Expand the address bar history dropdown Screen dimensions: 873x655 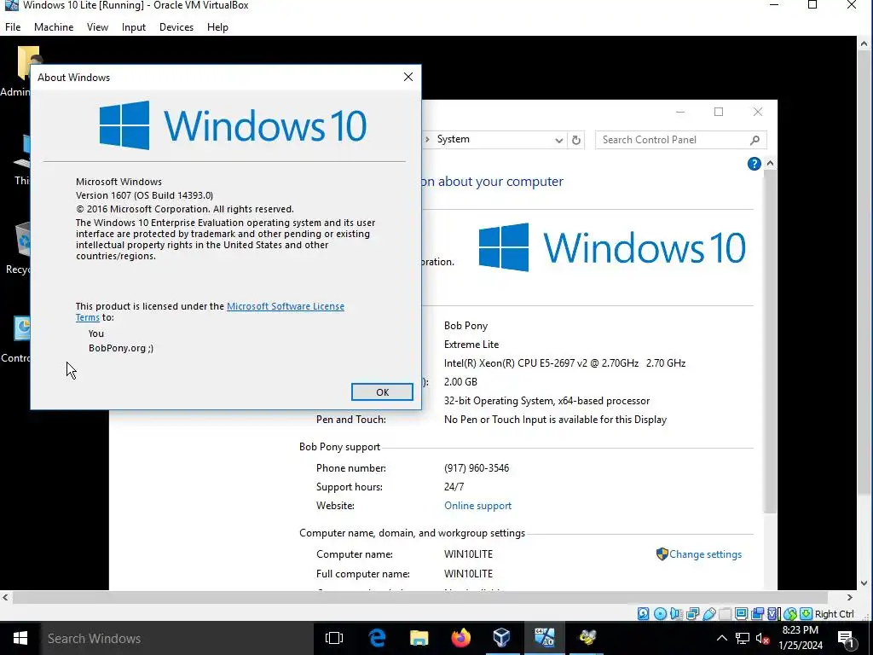coord(559,141)
